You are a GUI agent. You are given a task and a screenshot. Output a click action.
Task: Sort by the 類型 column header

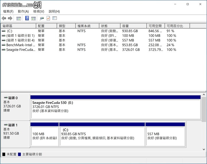(x=66, y=26)
